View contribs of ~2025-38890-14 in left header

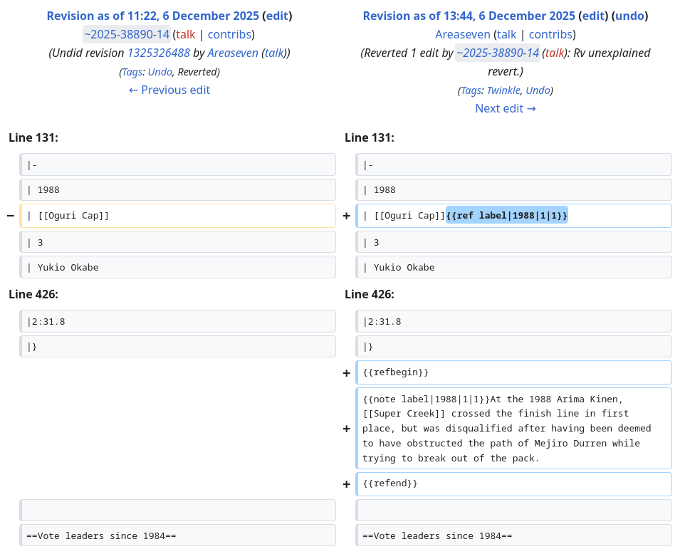229,34
